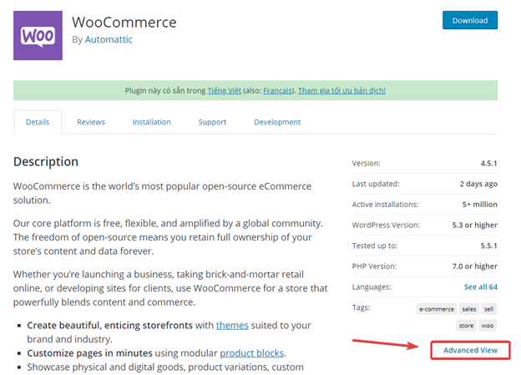Open the Advanced View link

point(470,350)
